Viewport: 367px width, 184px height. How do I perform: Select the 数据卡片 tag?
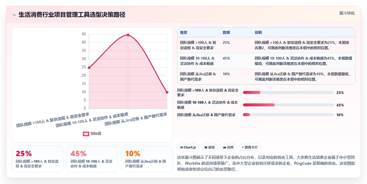(250, 147)
